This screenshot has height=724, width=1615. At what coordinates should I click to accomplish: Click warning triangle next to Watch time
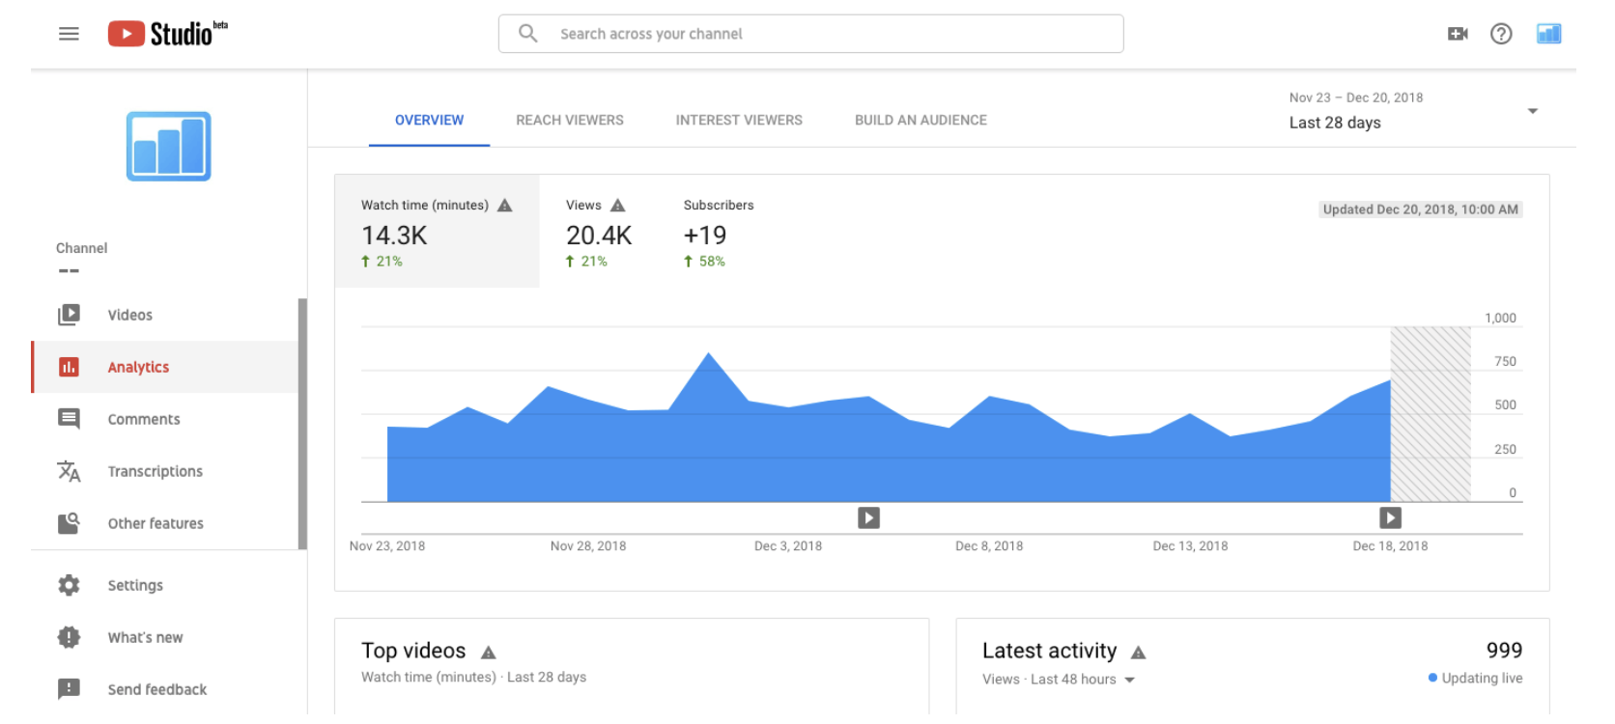point(505,206)
